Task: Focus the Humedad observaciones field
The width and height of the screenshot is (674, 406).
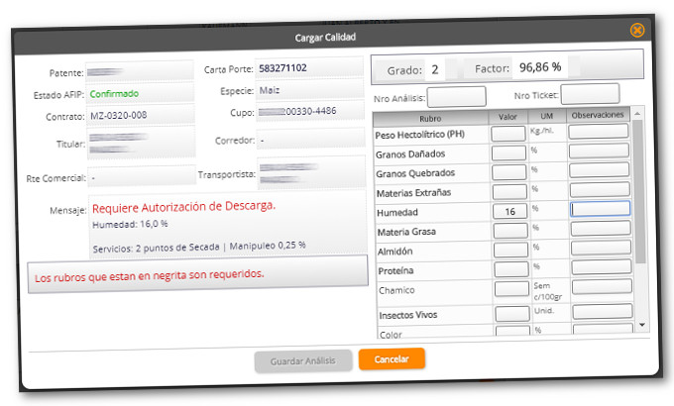Action: 600,209
